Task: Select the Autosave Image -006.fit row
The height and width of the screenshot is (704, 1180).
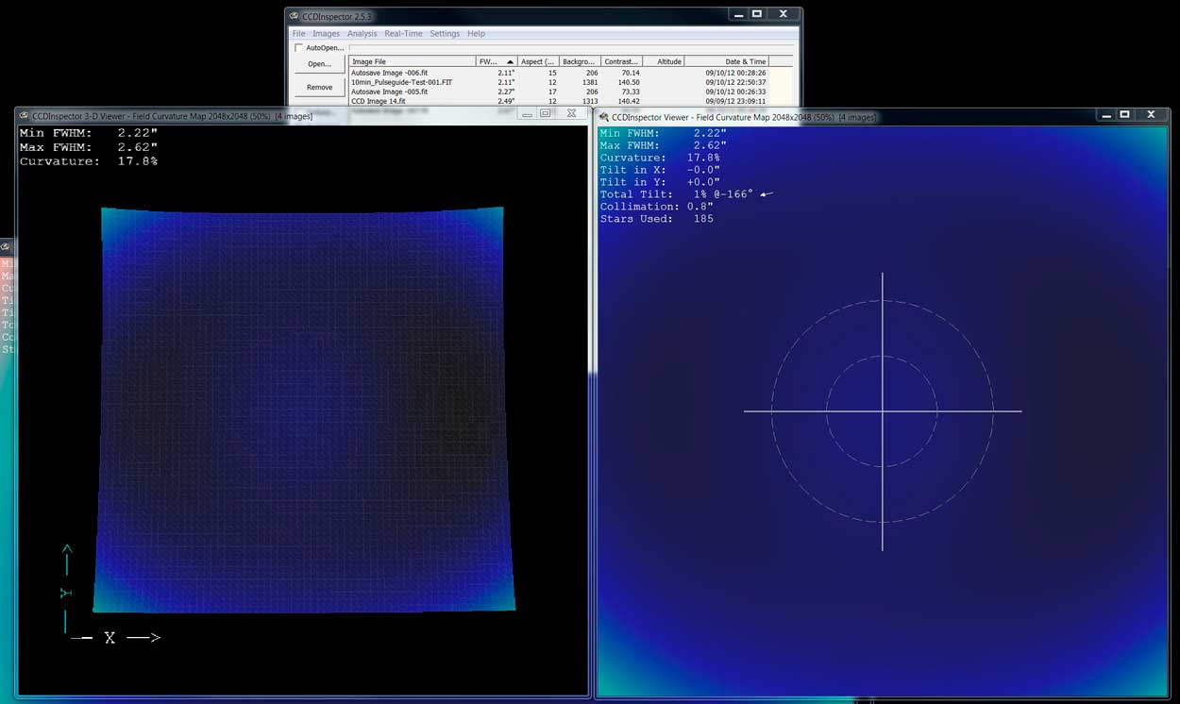Action: tap(390, 73)
